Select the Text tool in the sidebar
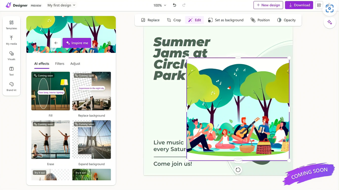Viewport: 339px width, 190px height. [x=11, y=71]
